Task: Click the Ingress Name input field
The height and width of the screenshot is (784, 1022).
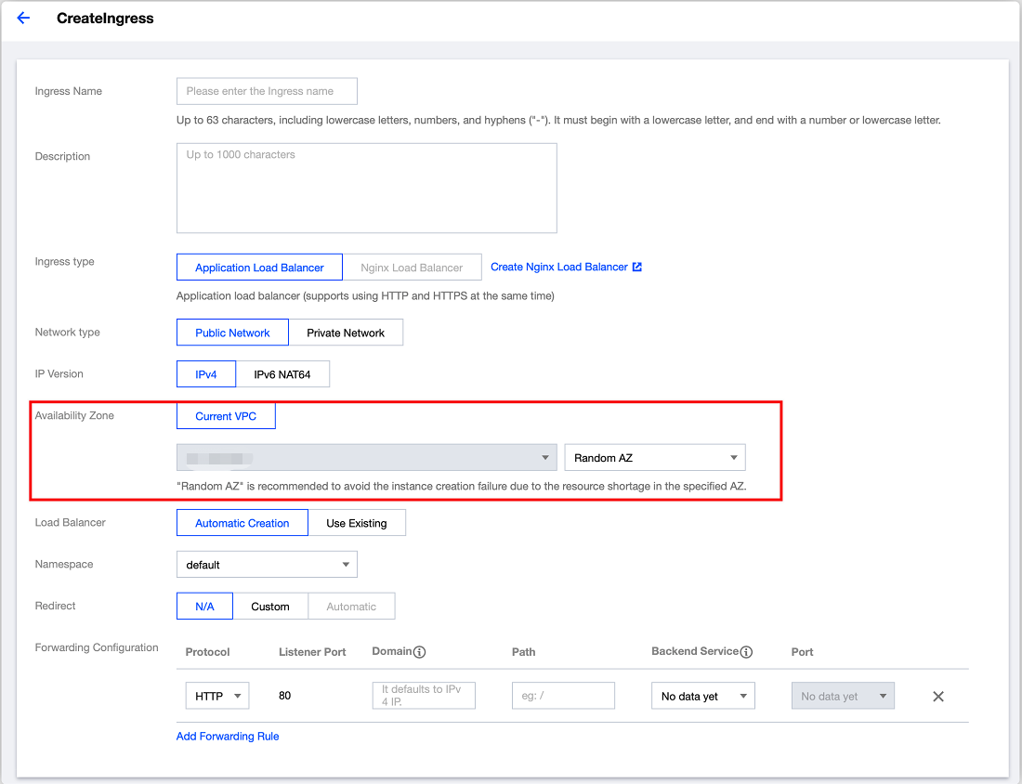Action: tap(267, 91)
